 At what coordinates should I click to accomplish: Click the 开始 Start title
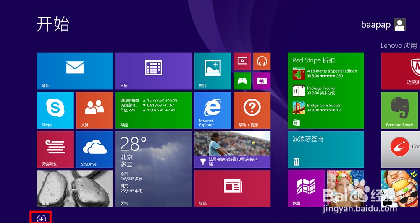click(53, 24)
